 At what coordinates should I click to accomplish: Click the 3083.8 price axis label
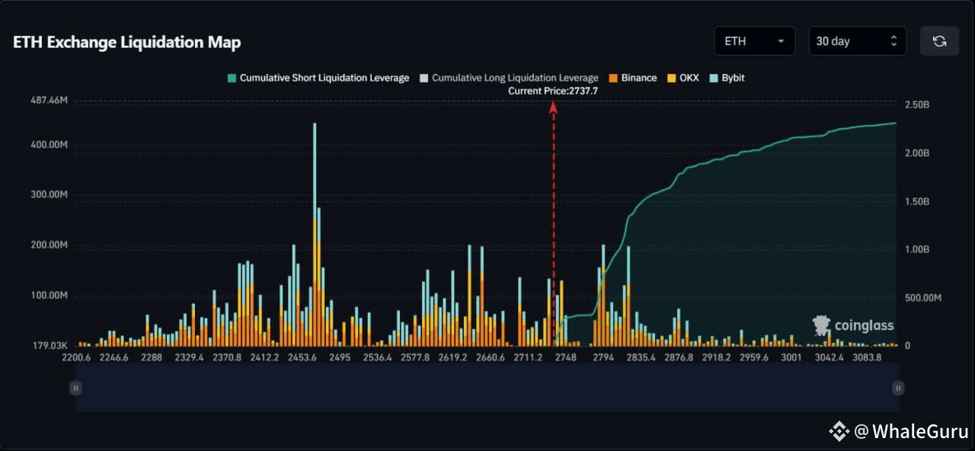[x=867, y=357]
